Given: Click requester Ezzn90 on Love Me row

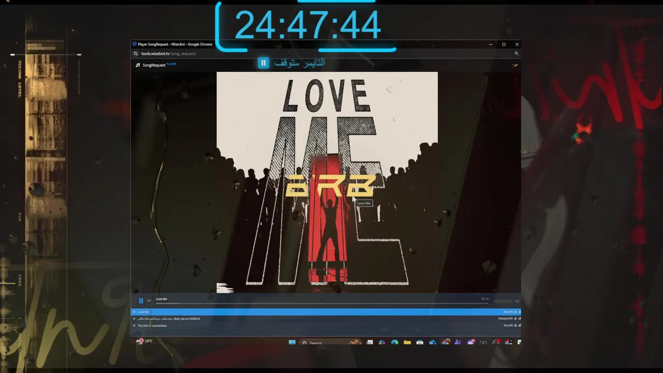Looking at the screenshot, I should point(508,312).
